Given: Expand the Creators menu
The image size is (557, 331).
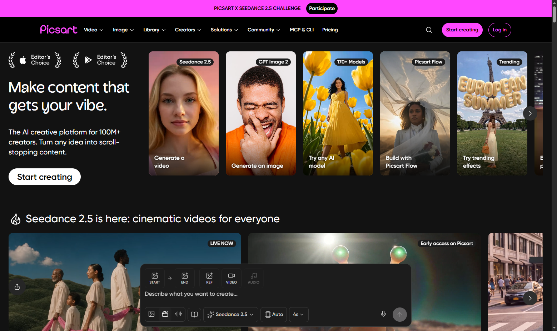Looking at the screenshot, I should click(x=188, y=30).
